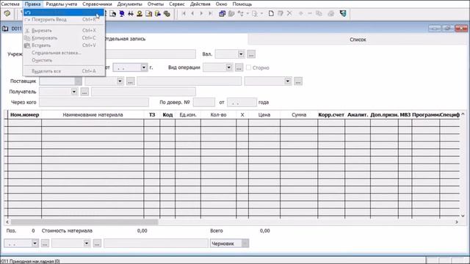Screen dimensions: 470x264
Task: Click ellipsis button next to Вал.
Action: [x=251, y=54]
